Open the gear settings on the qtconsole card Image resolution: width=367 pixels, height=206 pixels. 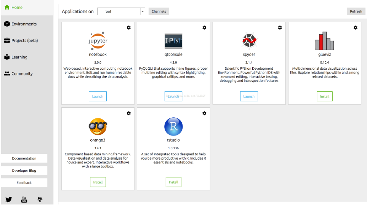tap(204, 27)
